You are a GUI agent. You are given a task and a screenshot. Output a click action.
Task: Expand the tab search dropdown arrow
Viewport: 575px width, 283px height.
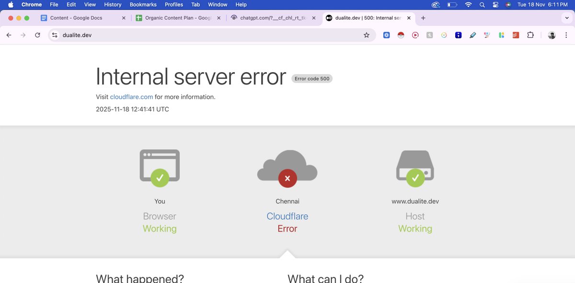567,18
